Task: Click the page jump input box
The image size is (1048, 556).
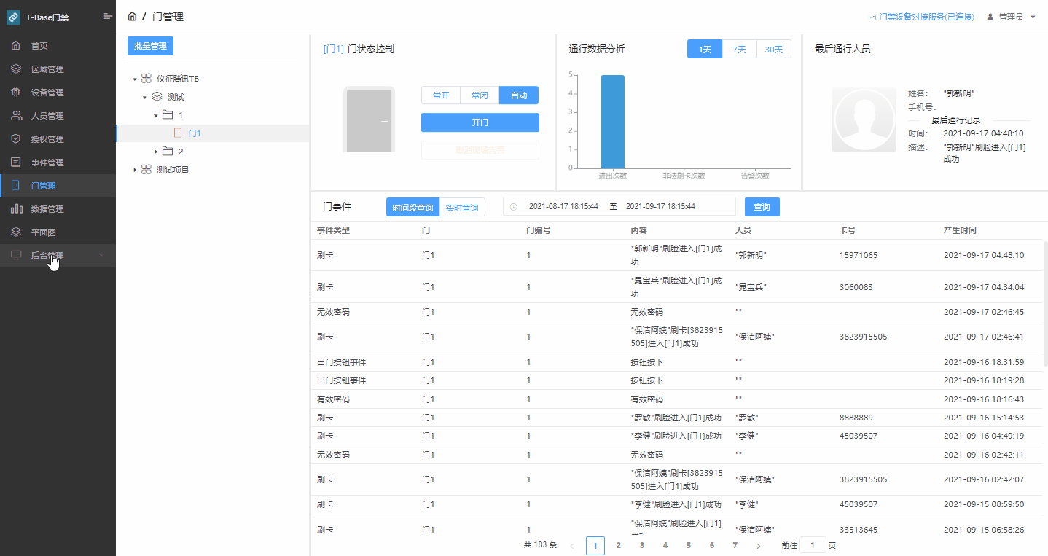Action: tap(813, 545)
